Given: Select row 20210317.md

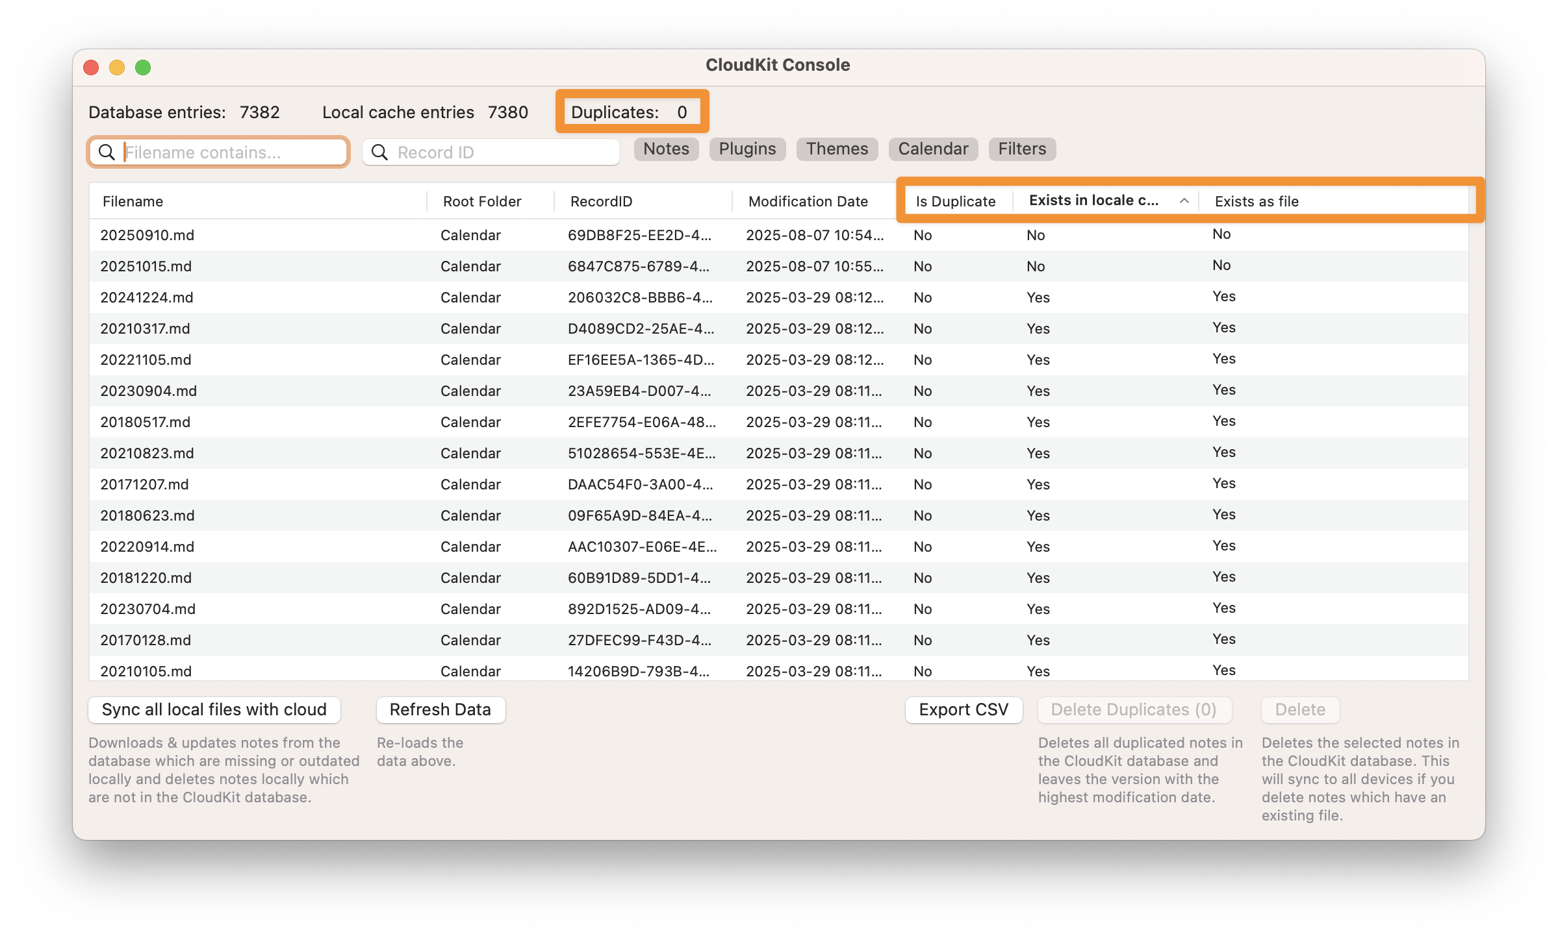Looking at the screenshot, I should (x=778, y=328).
